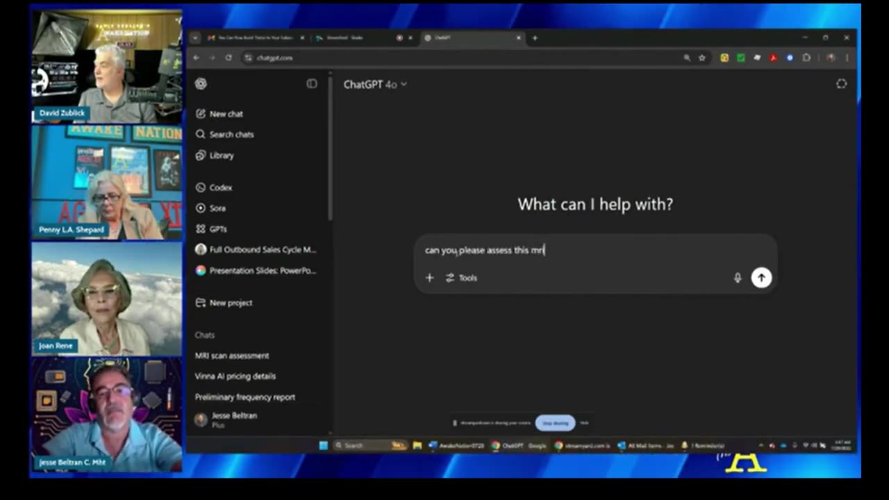Open the Outlook All Mail Items taskbar window
Screen dimensions: 889x500
click(646, 445)
